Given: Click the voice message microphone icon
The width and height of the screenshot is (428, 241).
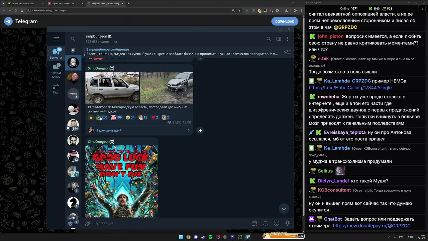Looking at the screenshot, I should 287,223.
